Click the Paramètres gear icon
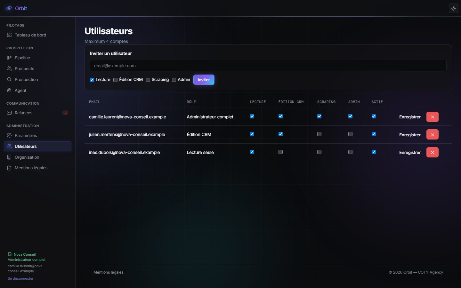Screen dimensions: 461x288 (x=9, y=135)
